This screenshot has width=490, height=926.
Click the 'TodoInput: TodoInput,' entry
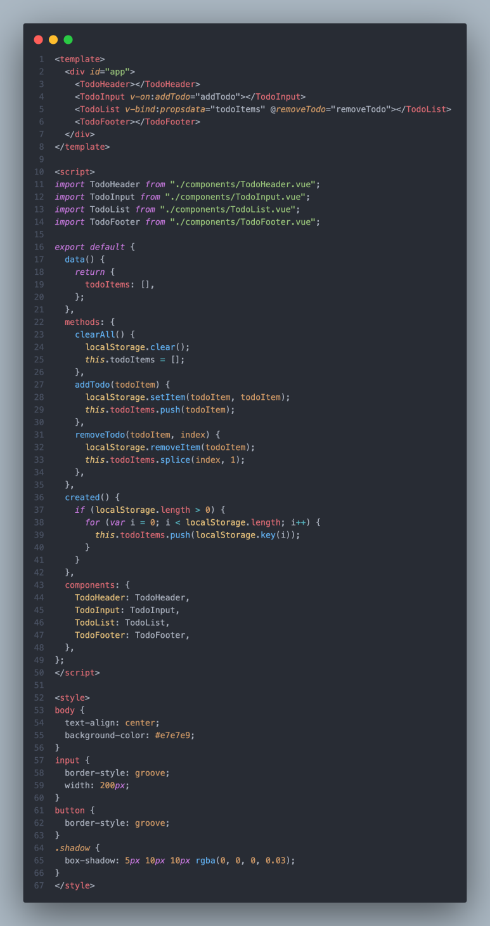[127, 611]
